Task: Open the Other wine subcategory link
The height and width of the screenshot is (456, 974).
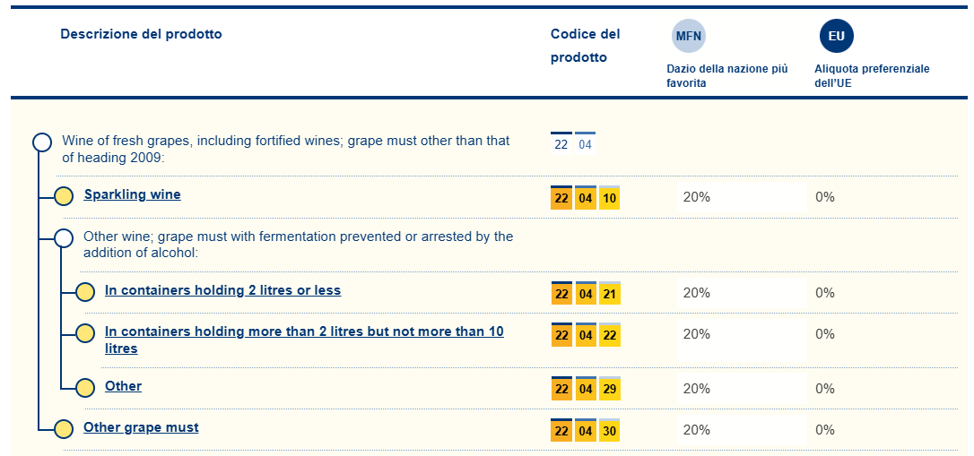Action: [x=123, y=386]
